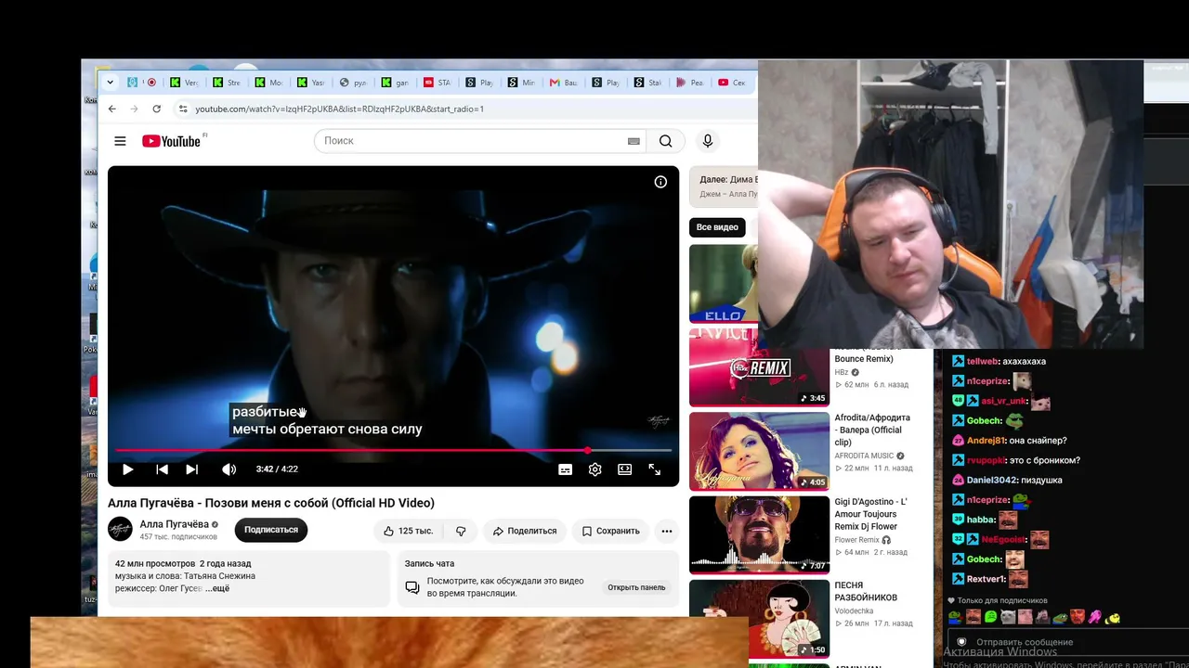Mute the video volume speaker icon
Screen dimensions: 1189x668
click(x=229, y=469)
